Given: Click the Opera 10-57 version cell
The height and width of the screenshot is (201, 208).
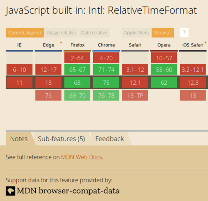Looking at the screenshot, I should 164,58.
